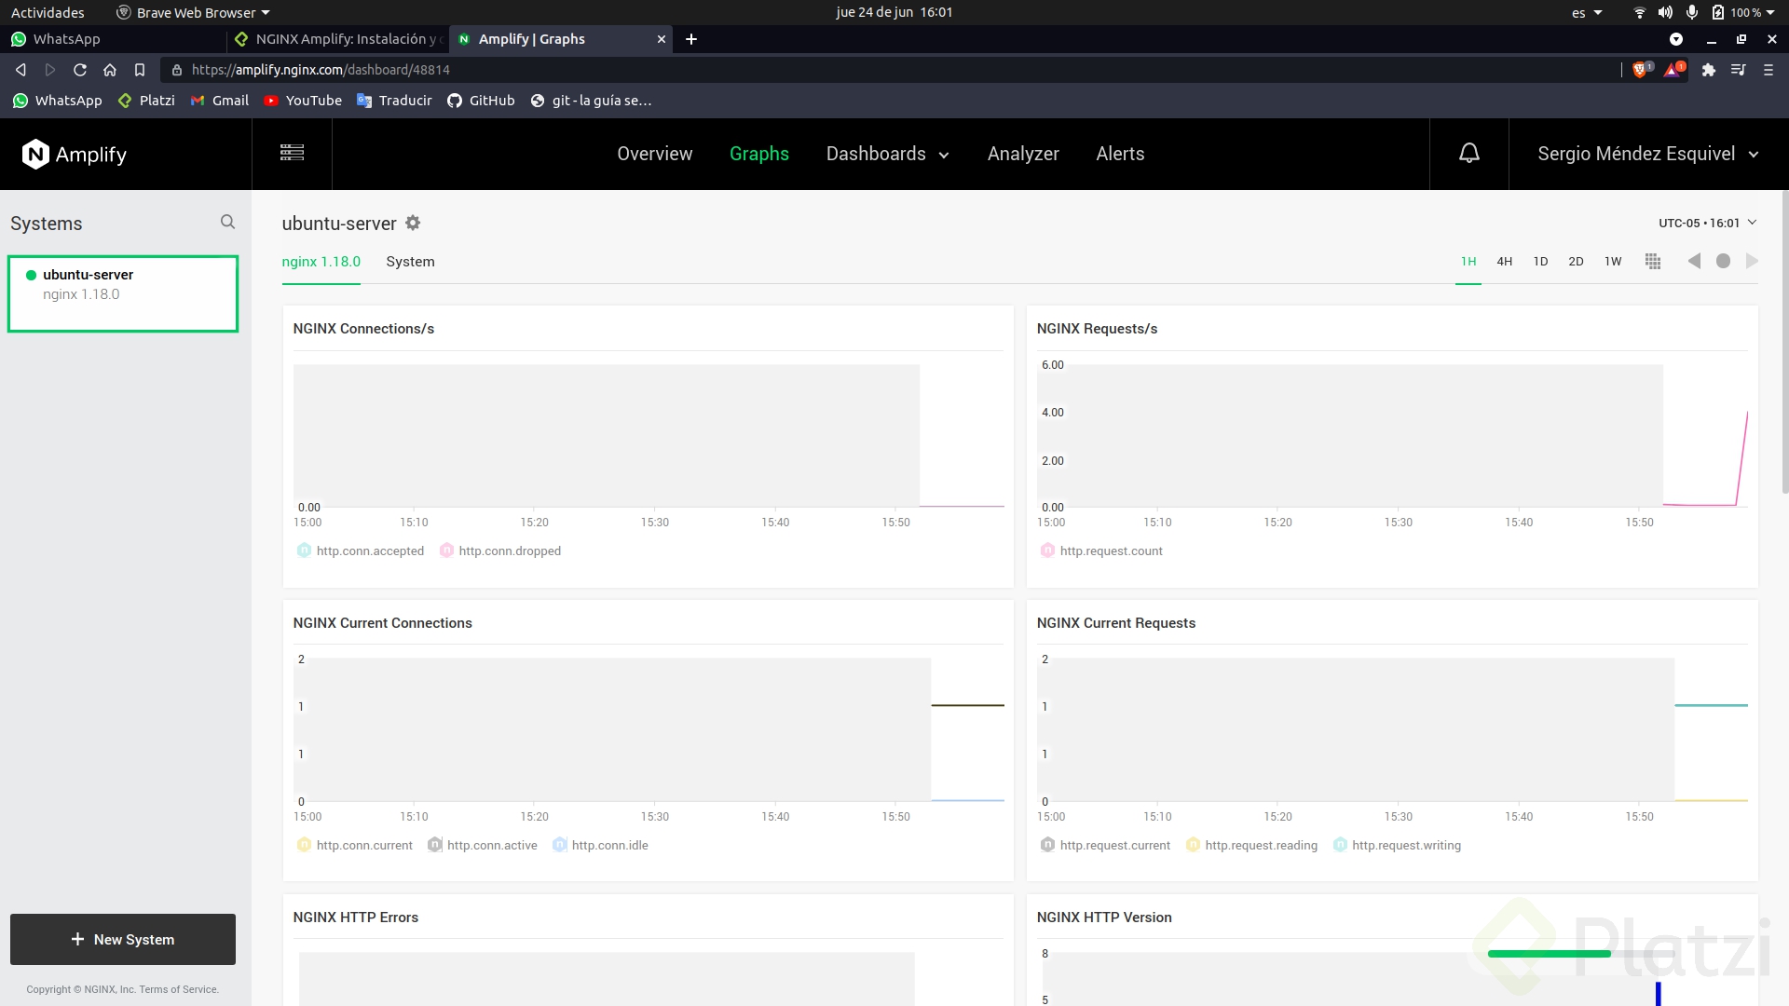Open Sergio Méndez Esquivel user menu
1789x1006 pixels.
pos(1648,154)
